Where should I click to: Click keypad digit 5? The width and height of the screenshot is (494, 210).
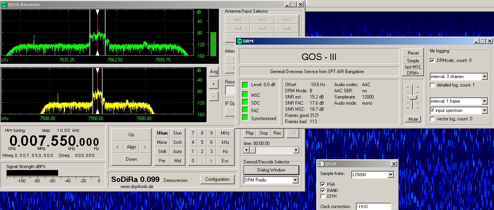(202, 142)
